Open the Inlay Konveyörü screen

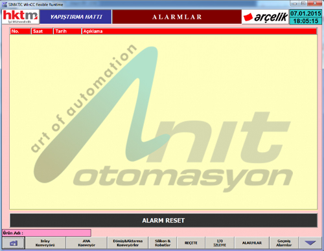click(45, 243)
